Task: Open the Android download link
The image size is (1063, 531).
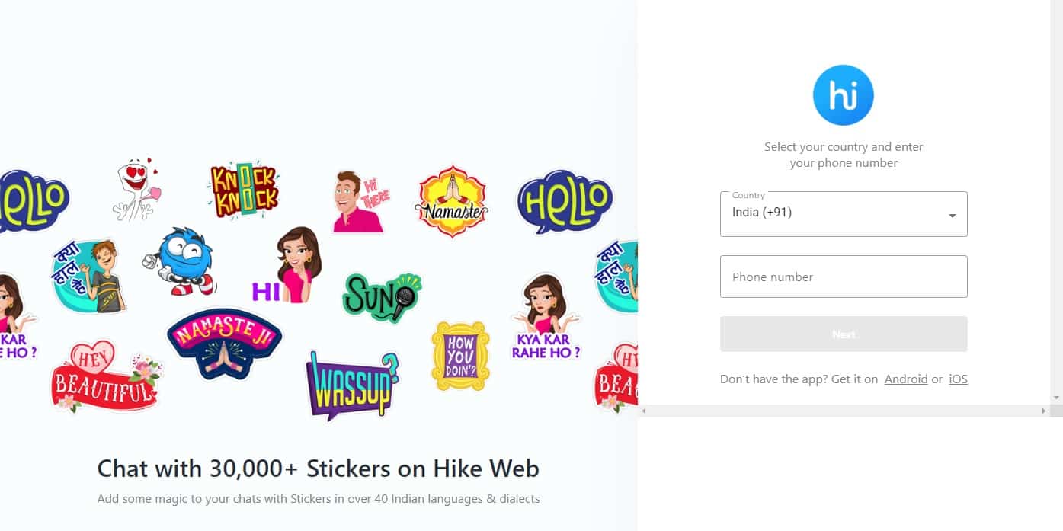Action: tap(905, 379)
